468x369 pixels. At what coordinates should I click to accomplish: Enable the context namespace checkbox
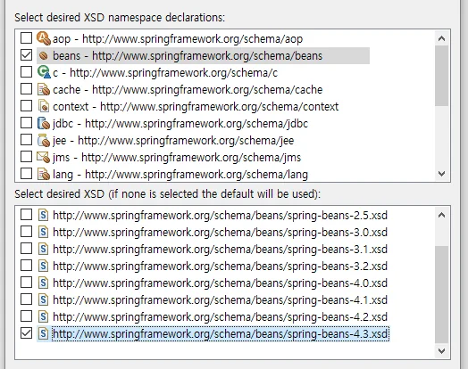point(26,106)
